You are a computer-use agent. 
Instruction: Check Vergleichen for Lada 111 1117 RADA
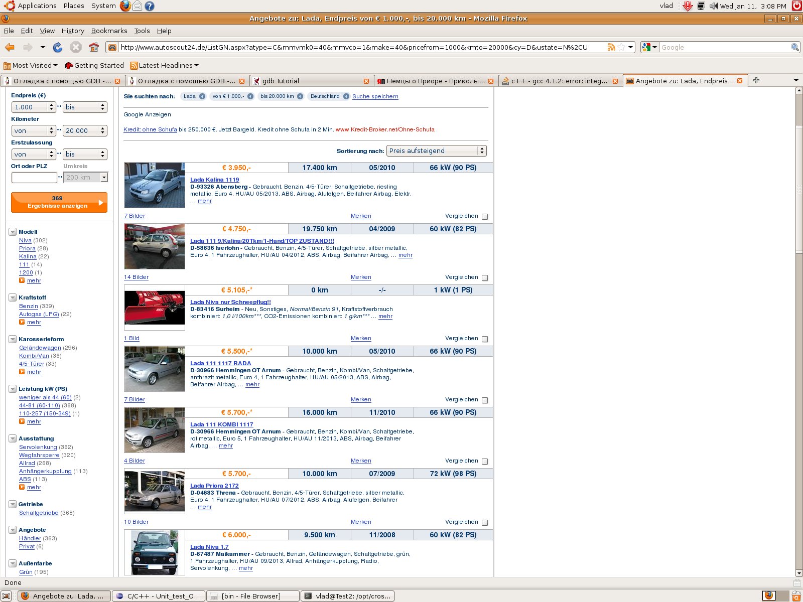coord(485,400)
